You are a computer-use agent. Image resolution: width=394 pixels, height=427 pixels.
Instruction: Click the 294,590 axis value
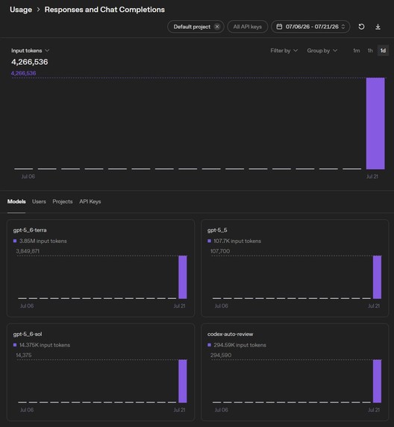point(221,355)
